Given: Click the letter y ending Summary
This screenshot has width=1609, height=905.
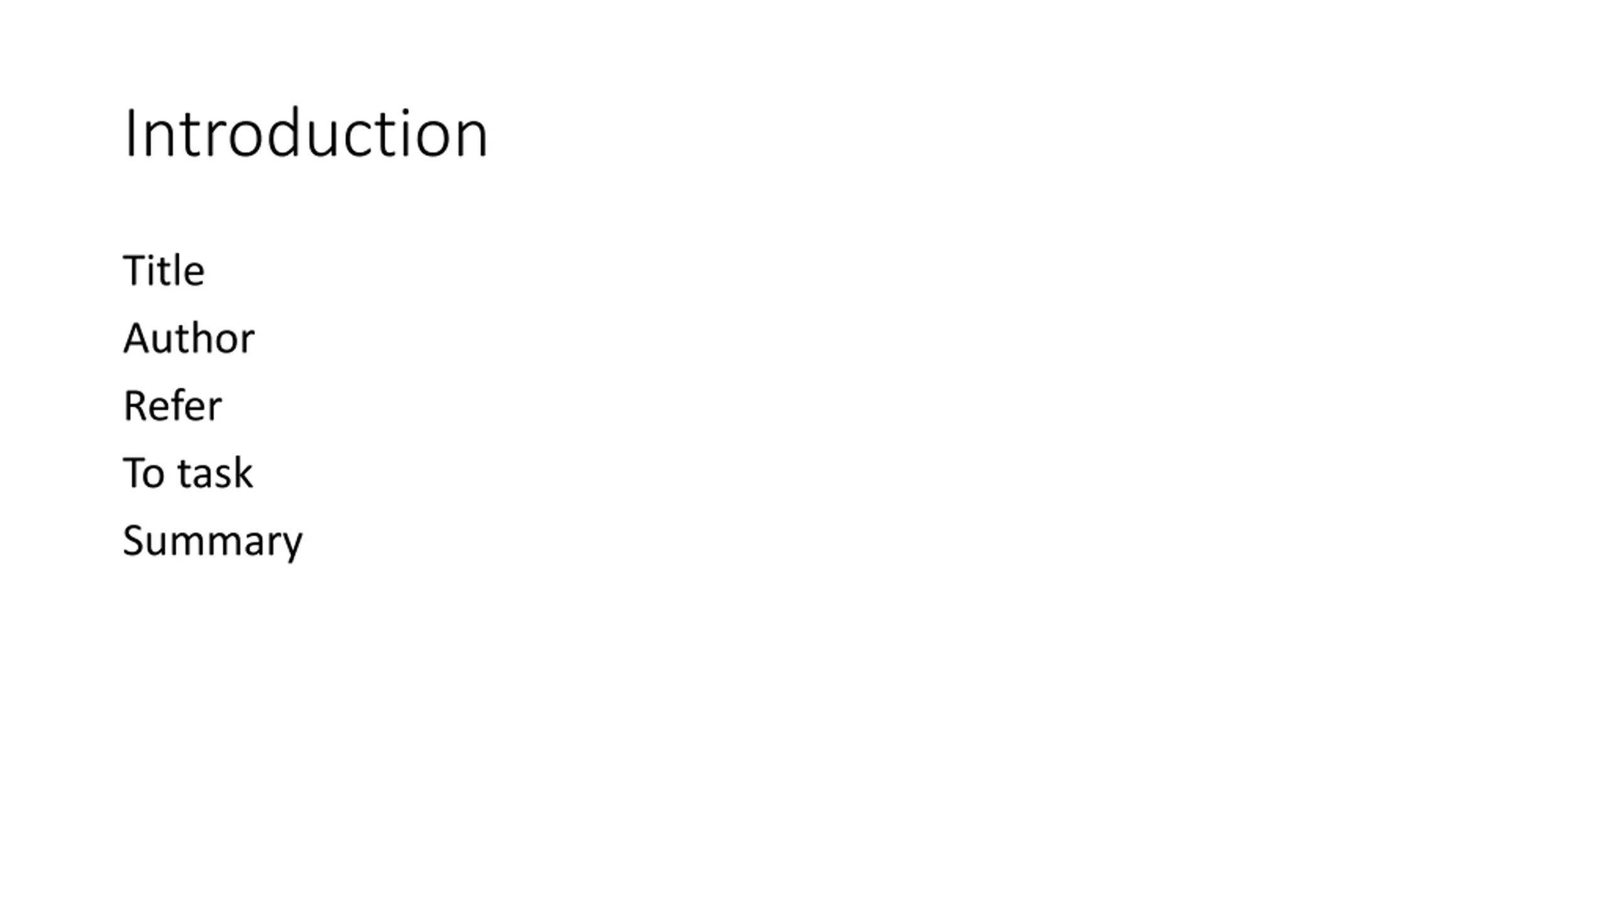Looking at the screenshot, I should click(x=292, y=546).
